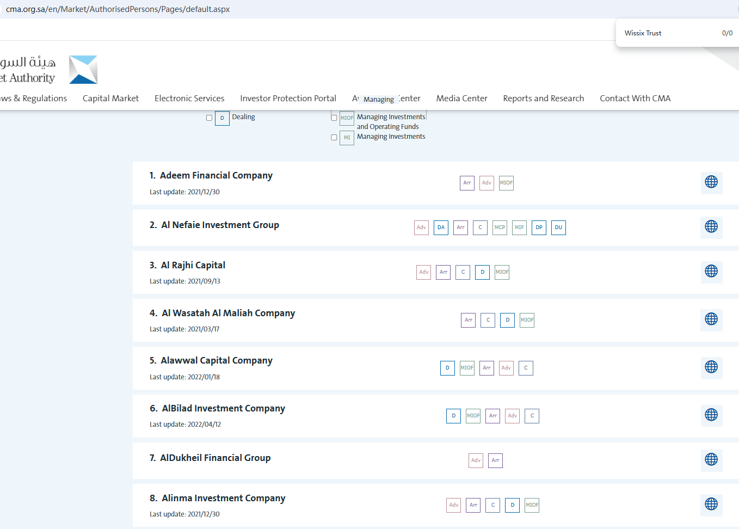Viewport: 739px width, 529px height.
Task: Check the Managing Investments (MI) filter checkbox
Action: (x=334, y=138)
